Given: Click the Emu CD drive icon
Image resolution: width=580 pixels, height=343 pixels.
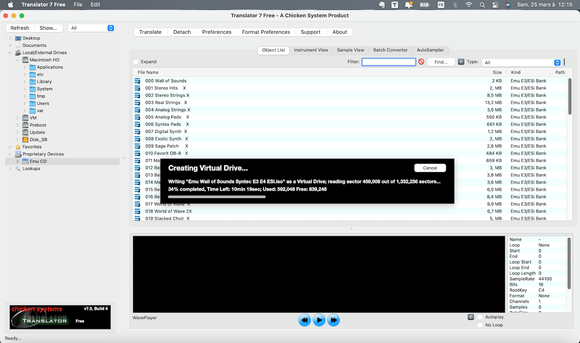Looking at the screenshot, I should coord(25,161).
